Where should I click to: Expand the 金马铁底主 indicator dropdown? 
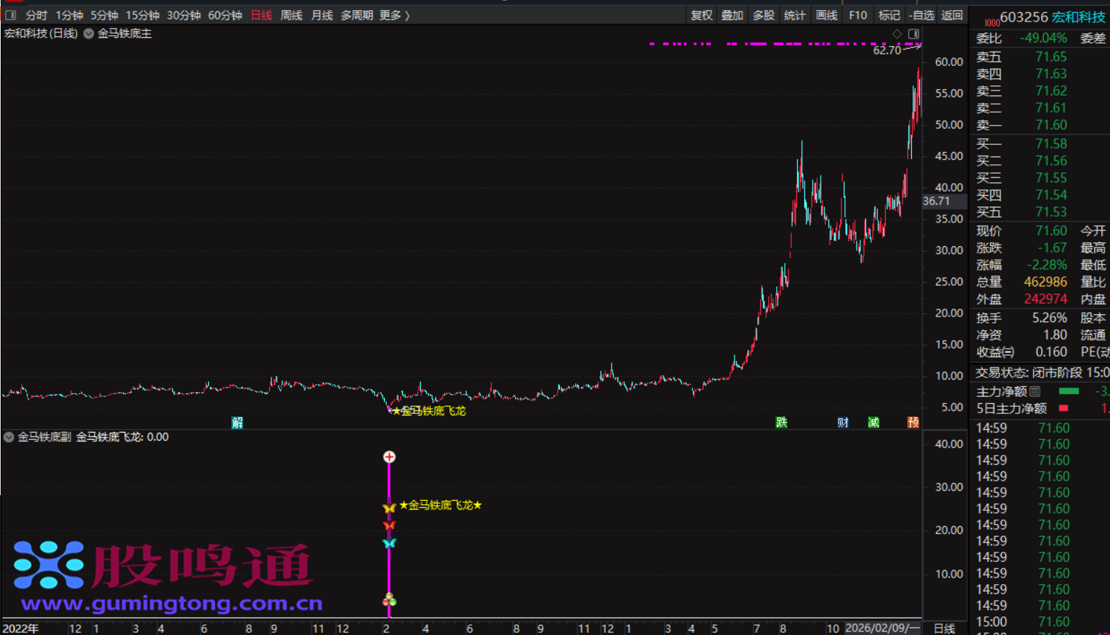[x=89, y=34]
